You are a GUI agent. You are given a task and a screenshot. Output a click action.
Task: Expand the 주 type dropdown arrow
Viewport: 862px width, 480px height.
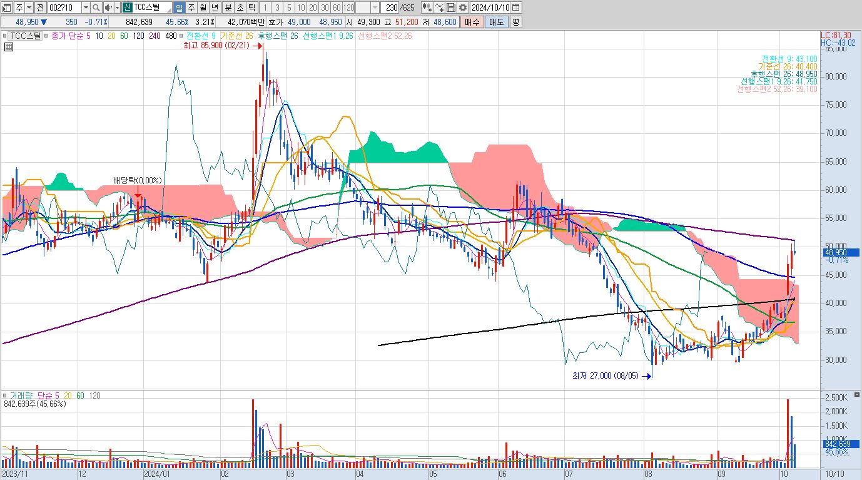tap(29, 8)
